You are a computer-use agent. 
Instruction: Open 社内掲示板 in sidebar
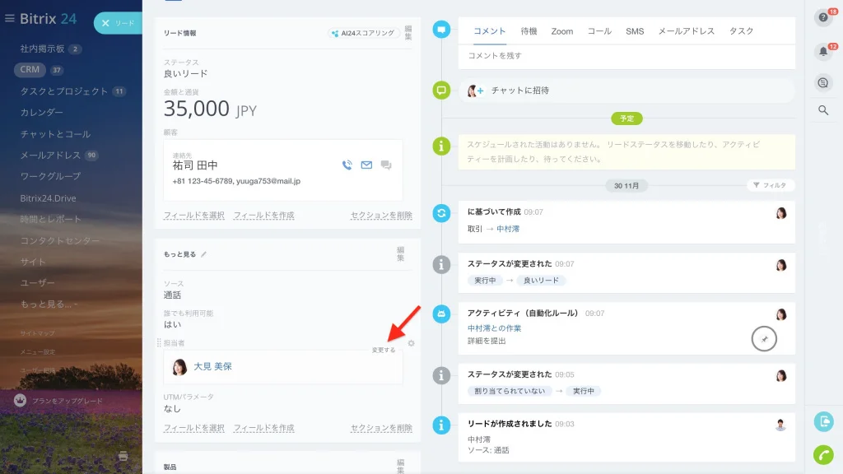point(43,49)
